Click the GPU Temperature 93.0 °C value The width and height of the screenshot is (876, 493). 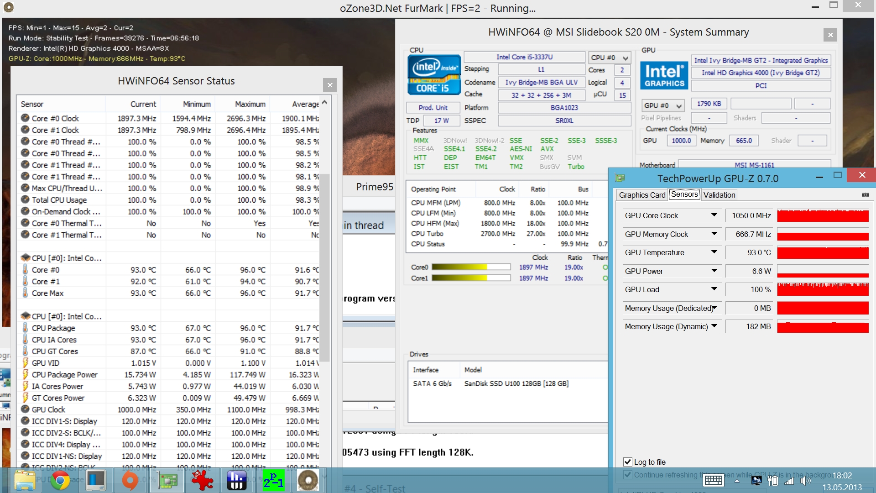coord(749,252)
